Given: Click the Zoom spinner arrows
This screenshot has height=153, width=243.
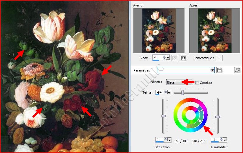Looking at the screenshot, I should (164, 58).
